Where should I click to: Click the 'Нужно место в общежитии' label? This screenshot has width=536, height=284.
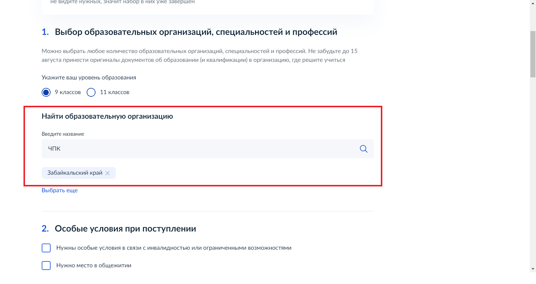point(94,266)
